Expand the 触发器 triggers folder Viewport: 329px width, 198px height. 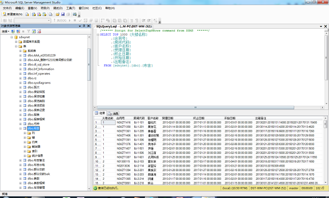pos(25,146)
